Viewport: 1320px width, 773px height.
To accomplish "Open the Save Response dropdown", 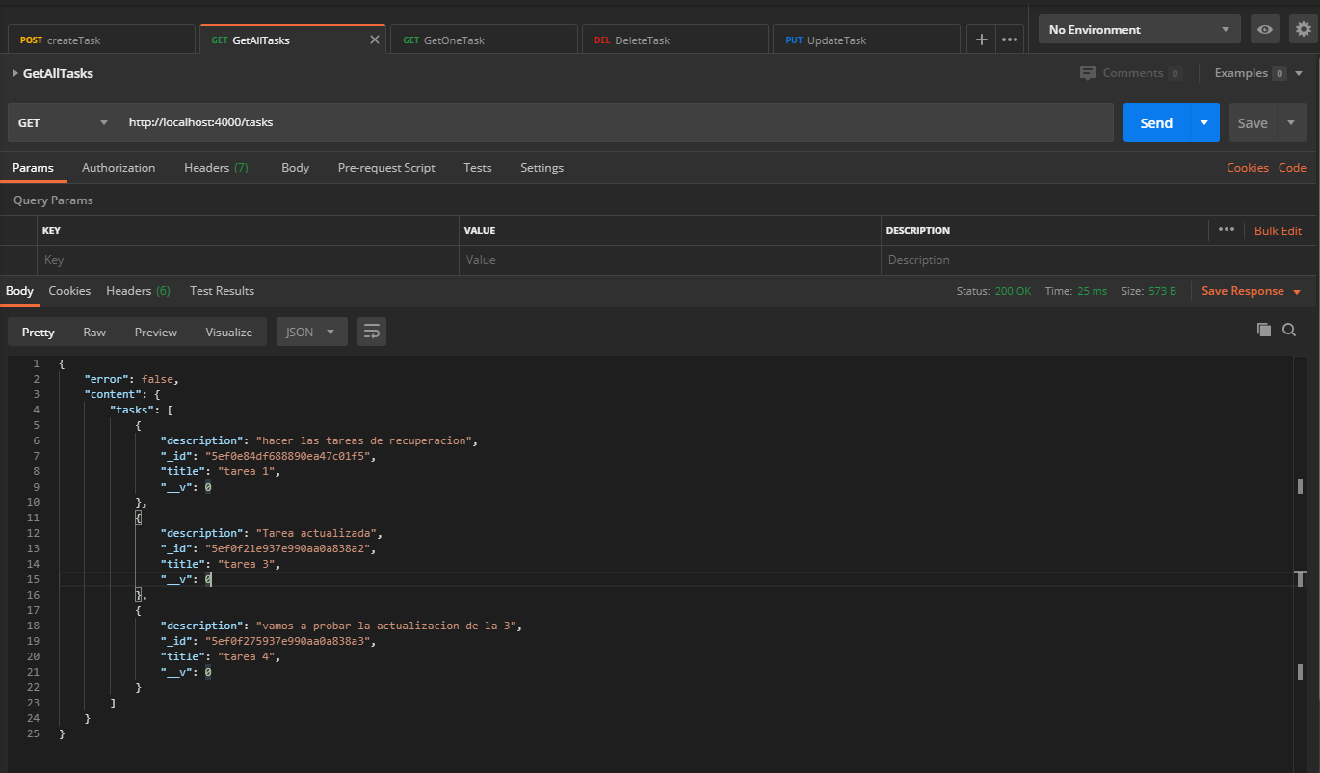I will click(x=1251, y=291).
